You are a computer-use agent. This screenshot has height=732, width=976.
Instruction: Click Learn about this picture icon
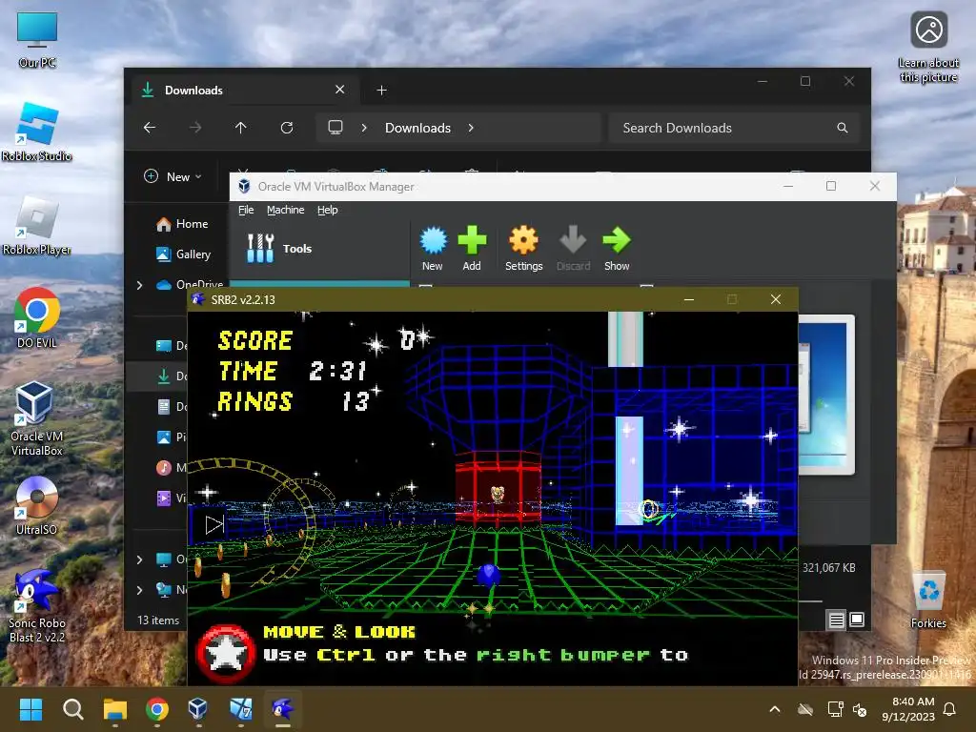click(928, 48)
